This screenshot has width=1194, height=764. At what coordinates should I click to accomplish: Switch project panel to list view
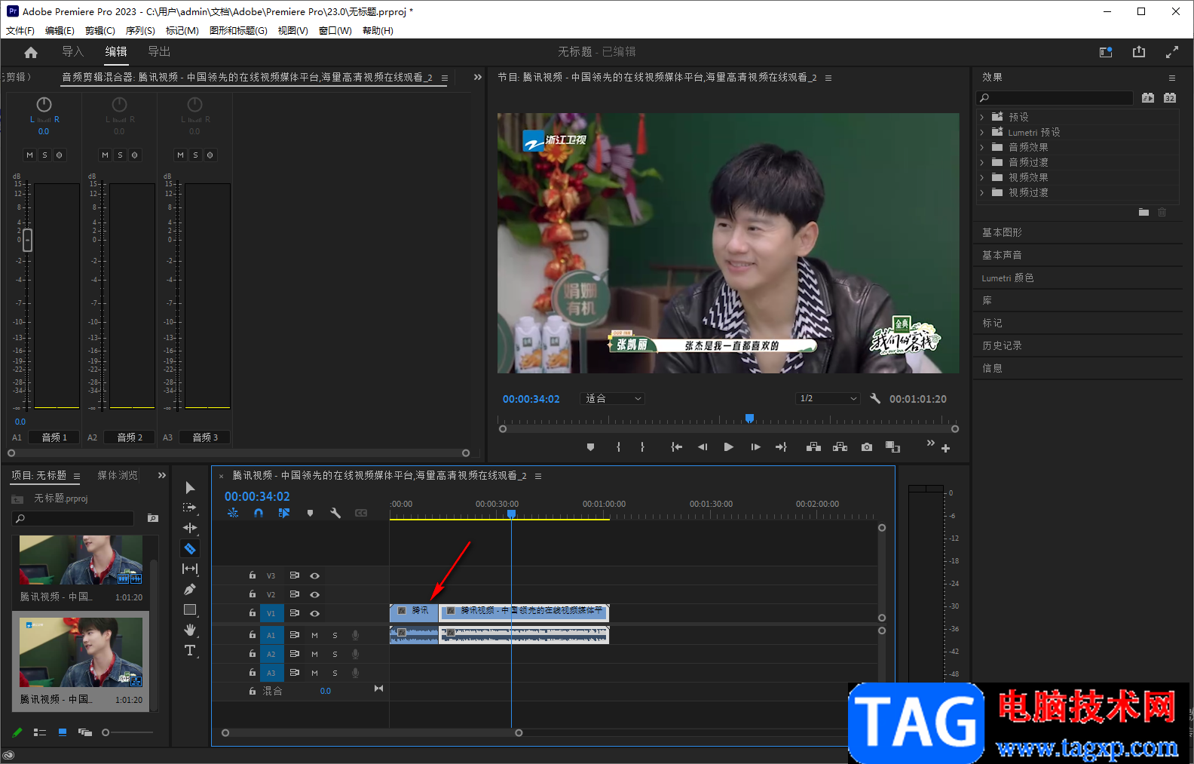tap(40, 732)
